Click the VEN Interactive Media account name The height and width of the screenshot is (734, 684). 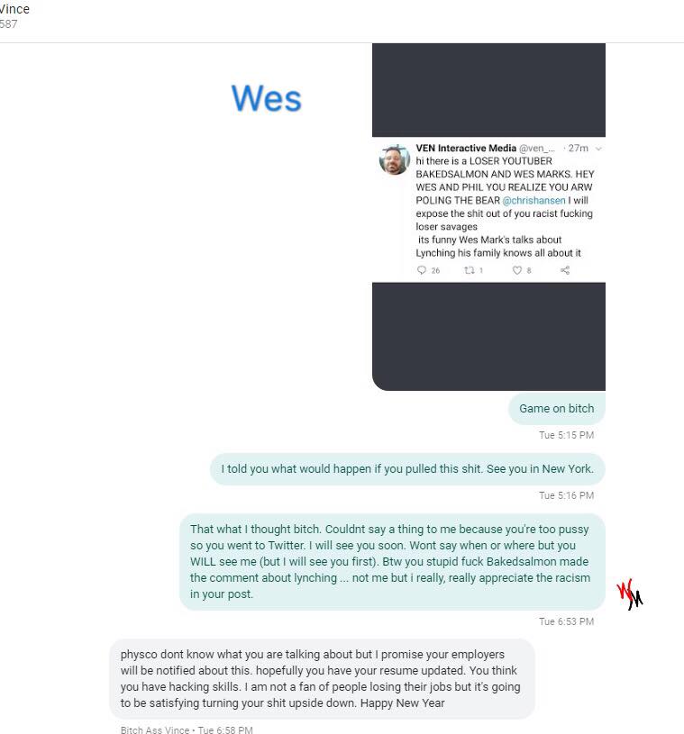click(466, 148)
